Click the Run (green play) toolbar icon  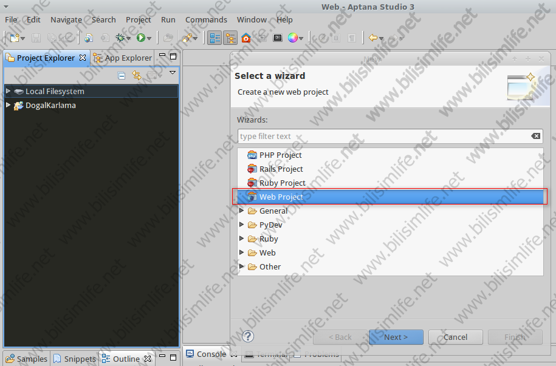[x=141, y=38]
